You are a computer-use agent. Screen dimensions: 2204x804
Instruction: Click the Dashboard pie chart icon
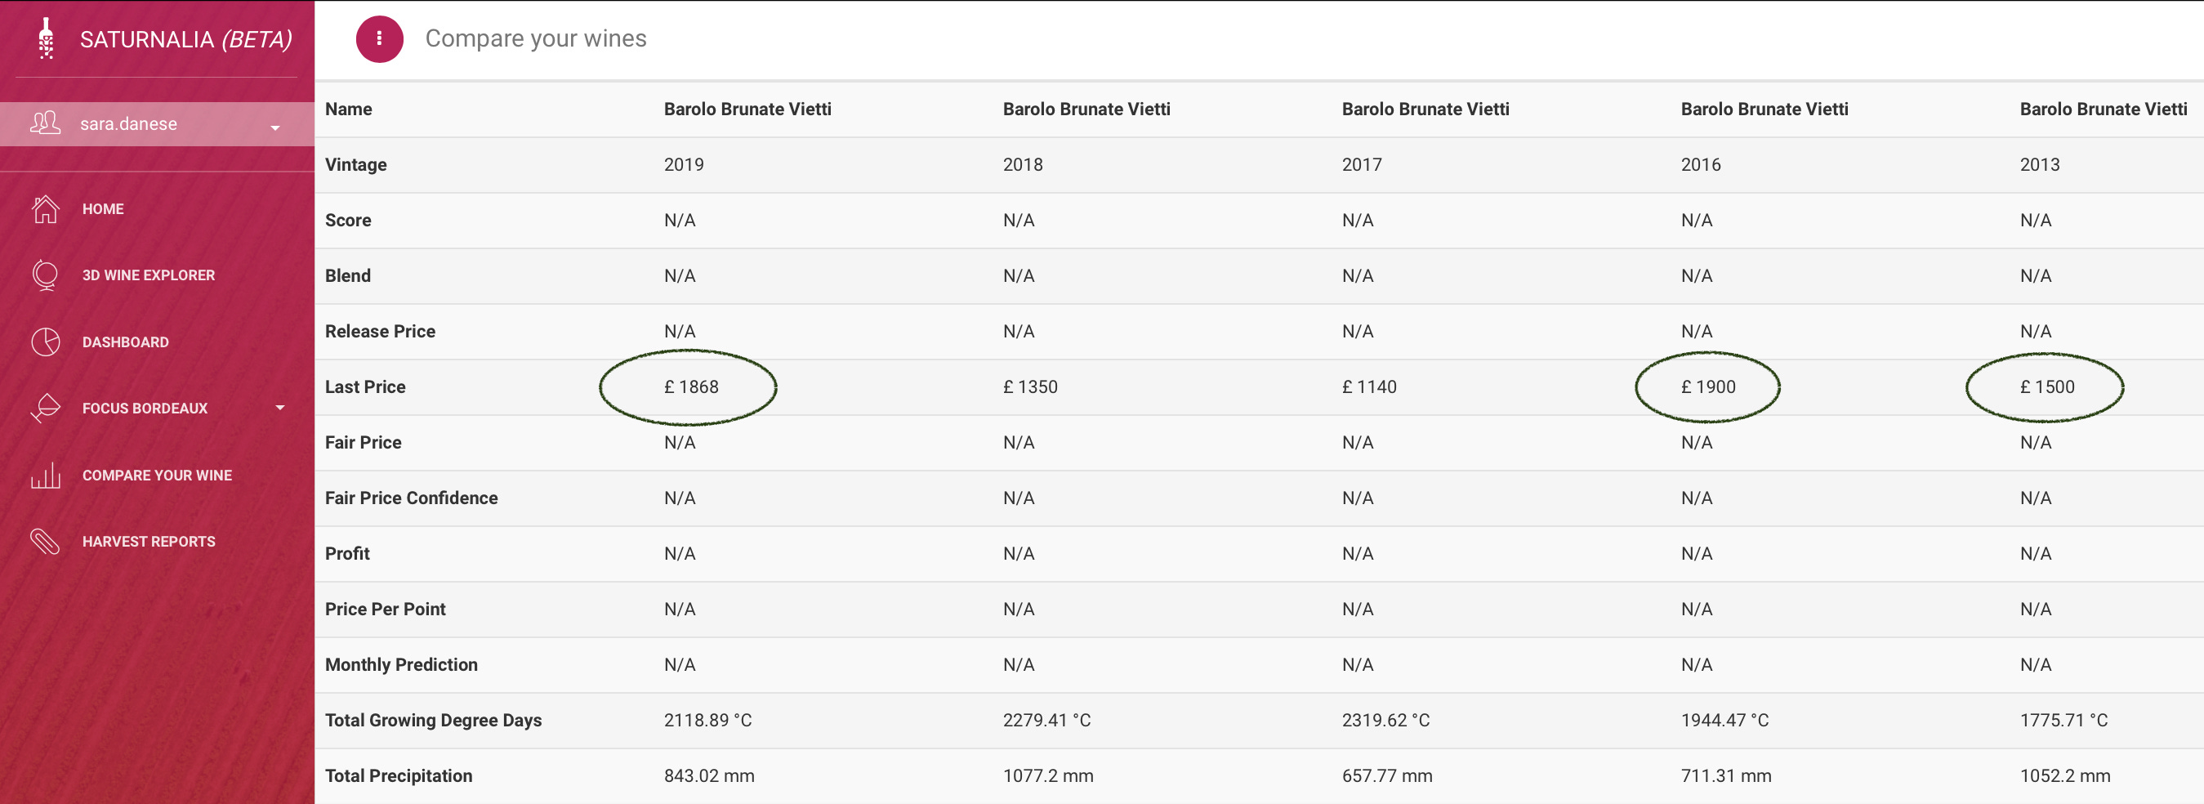(46, 342)
